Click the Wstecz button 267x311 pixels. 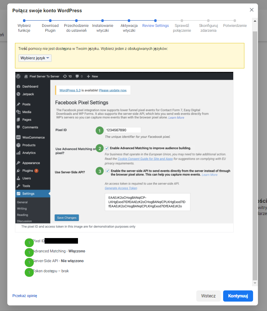coord(208,296)
